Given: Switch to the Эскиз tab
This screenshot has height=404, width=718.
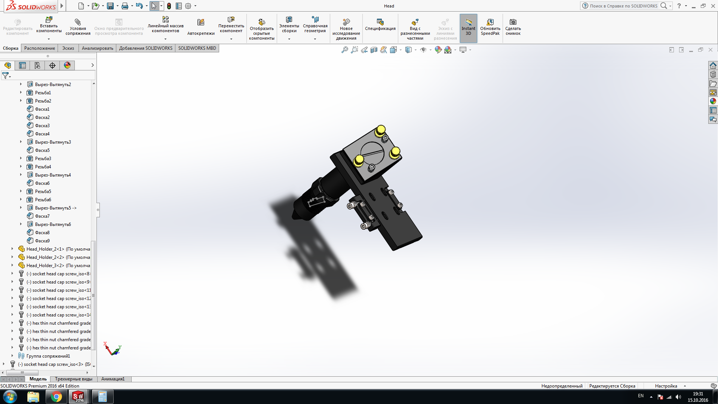Looking at the screenshot, I should click(x=68, y=48).
